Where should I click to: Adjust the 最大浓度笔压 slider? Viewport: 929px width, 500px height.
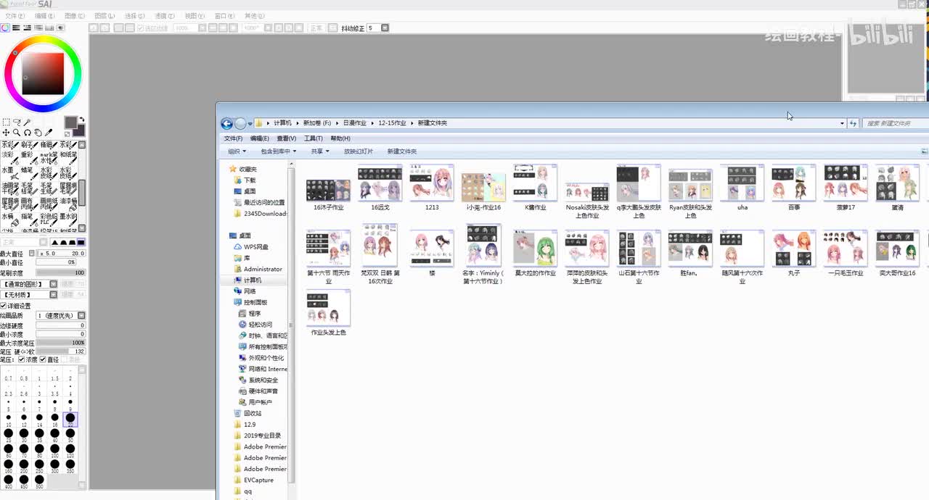coord(60,343)
